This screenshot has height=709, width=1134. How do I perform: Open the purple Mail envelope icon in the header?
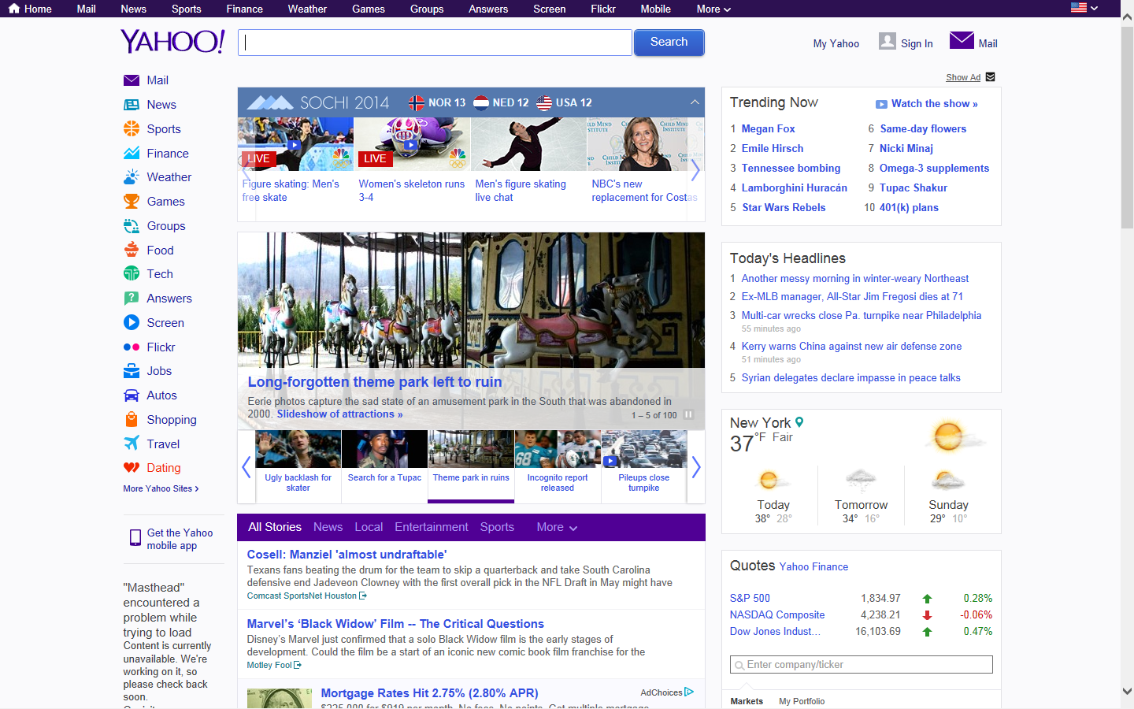[962, 40]
